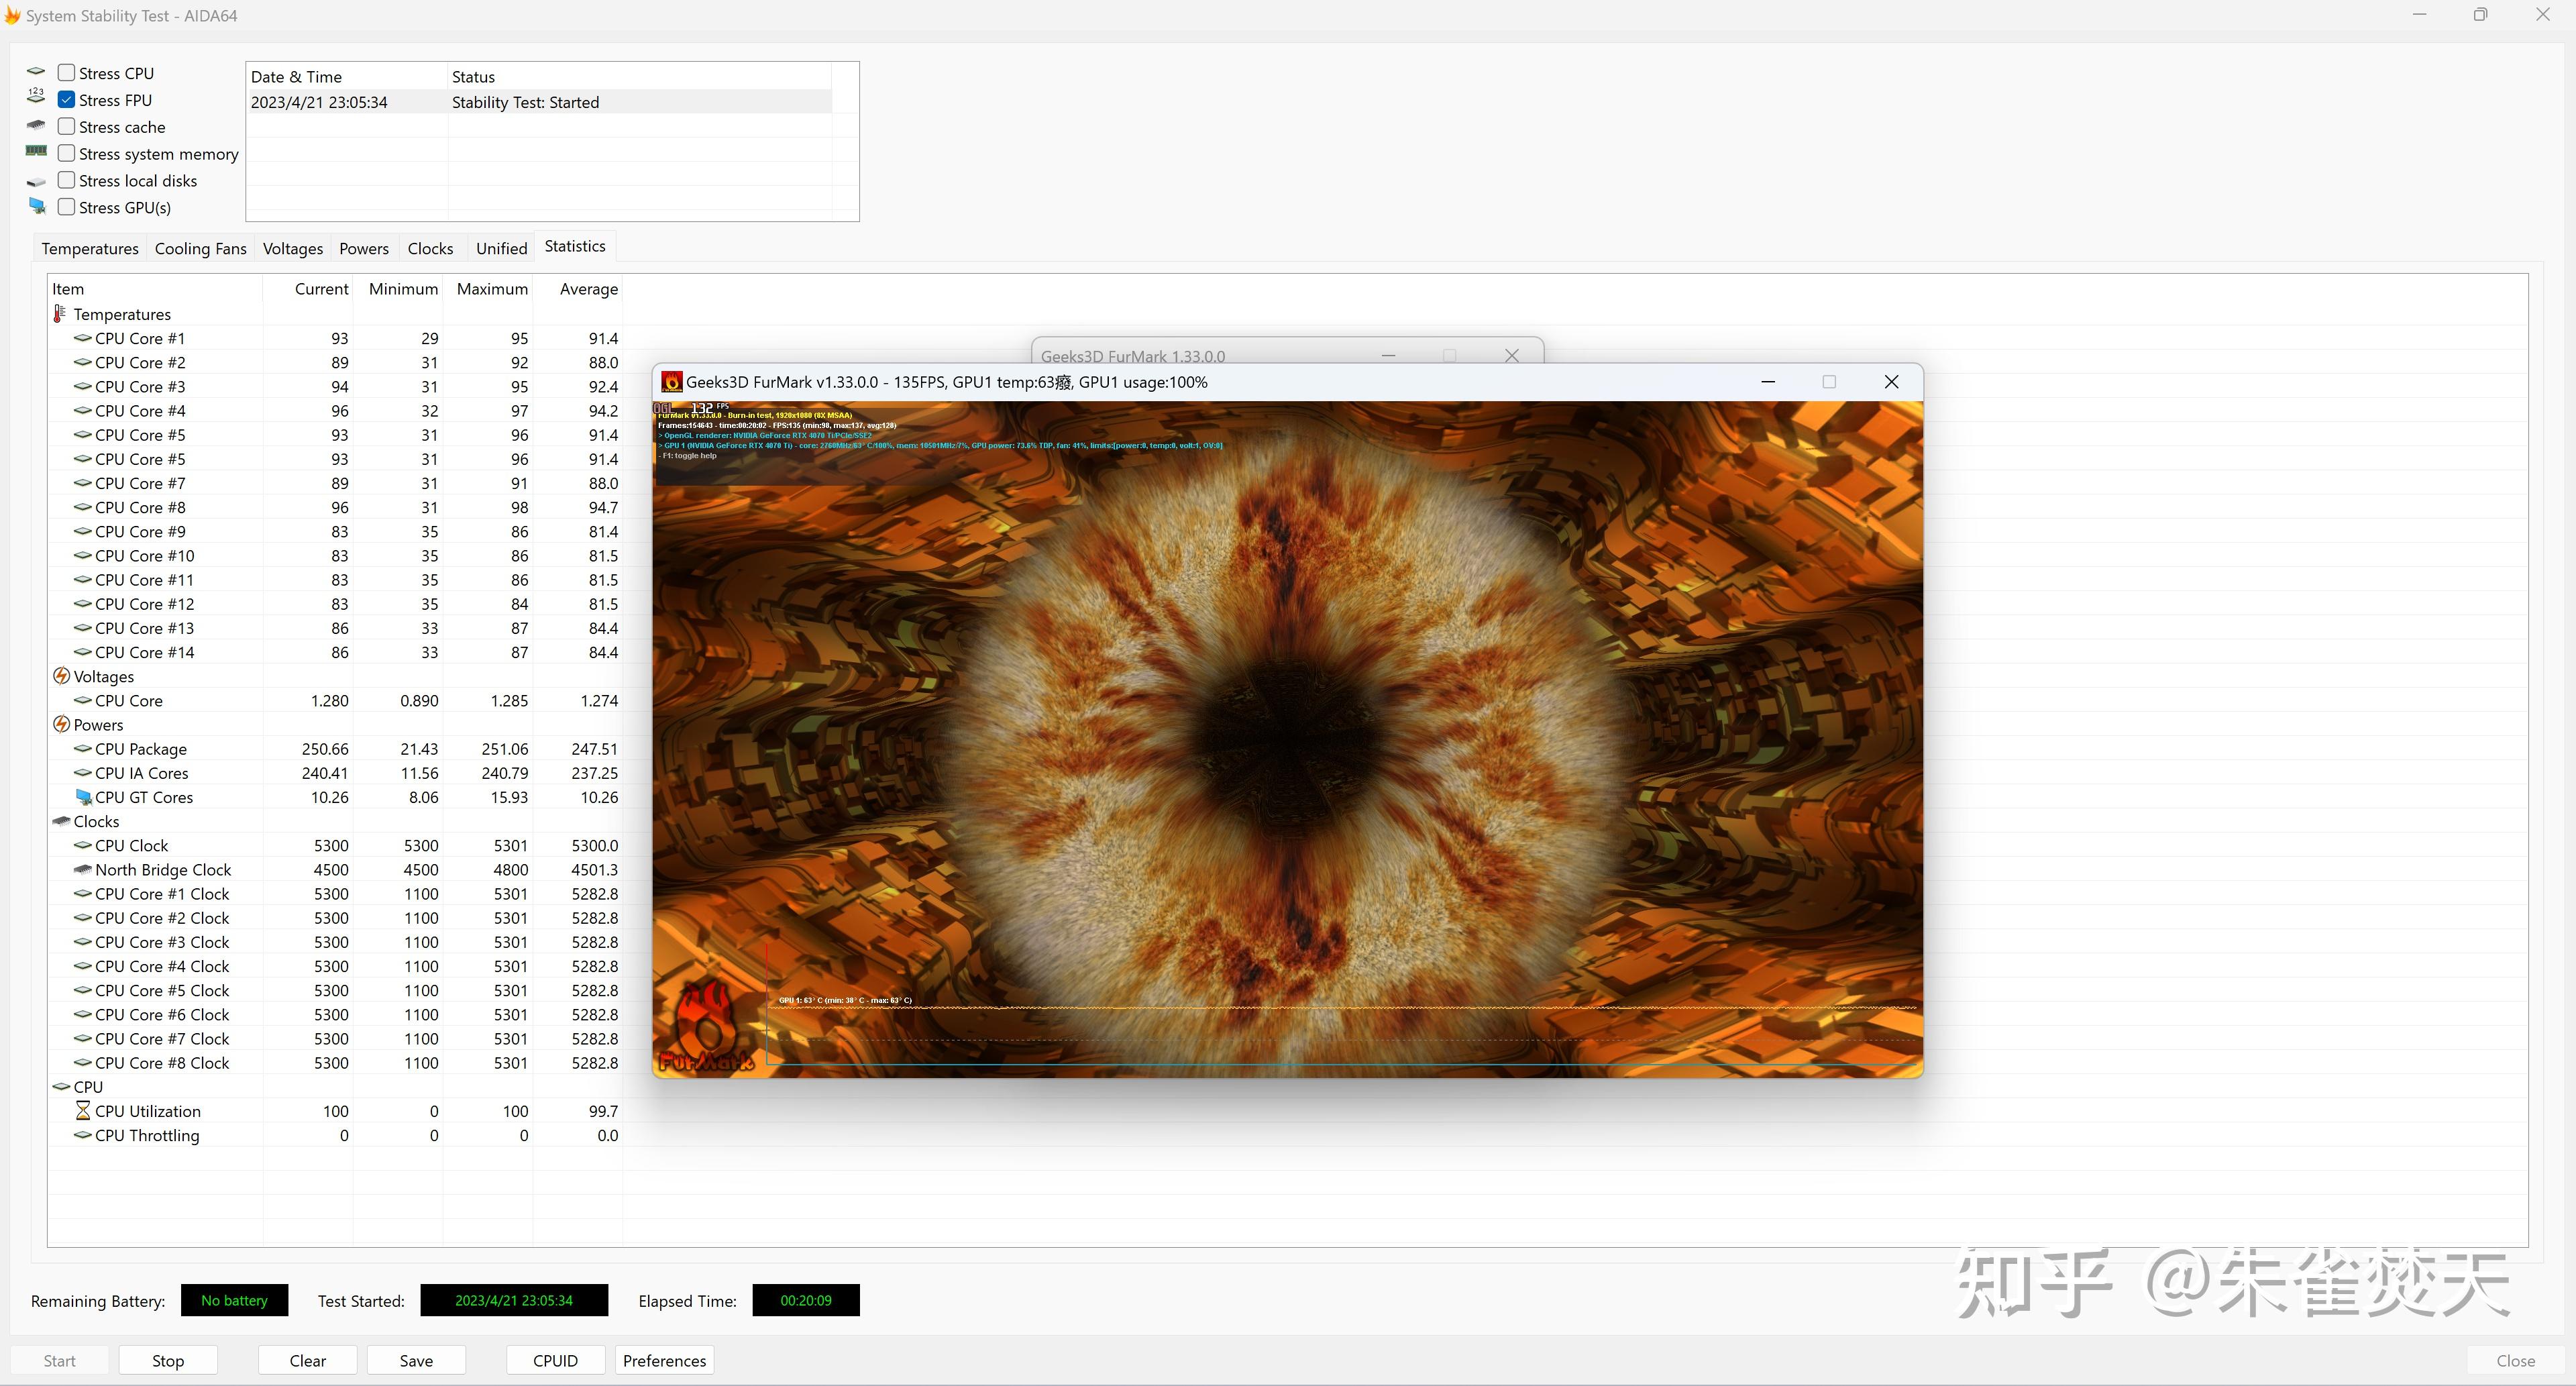Click the Item column header
Viewport: 2576px width, 1386px height.
point(155,289)
